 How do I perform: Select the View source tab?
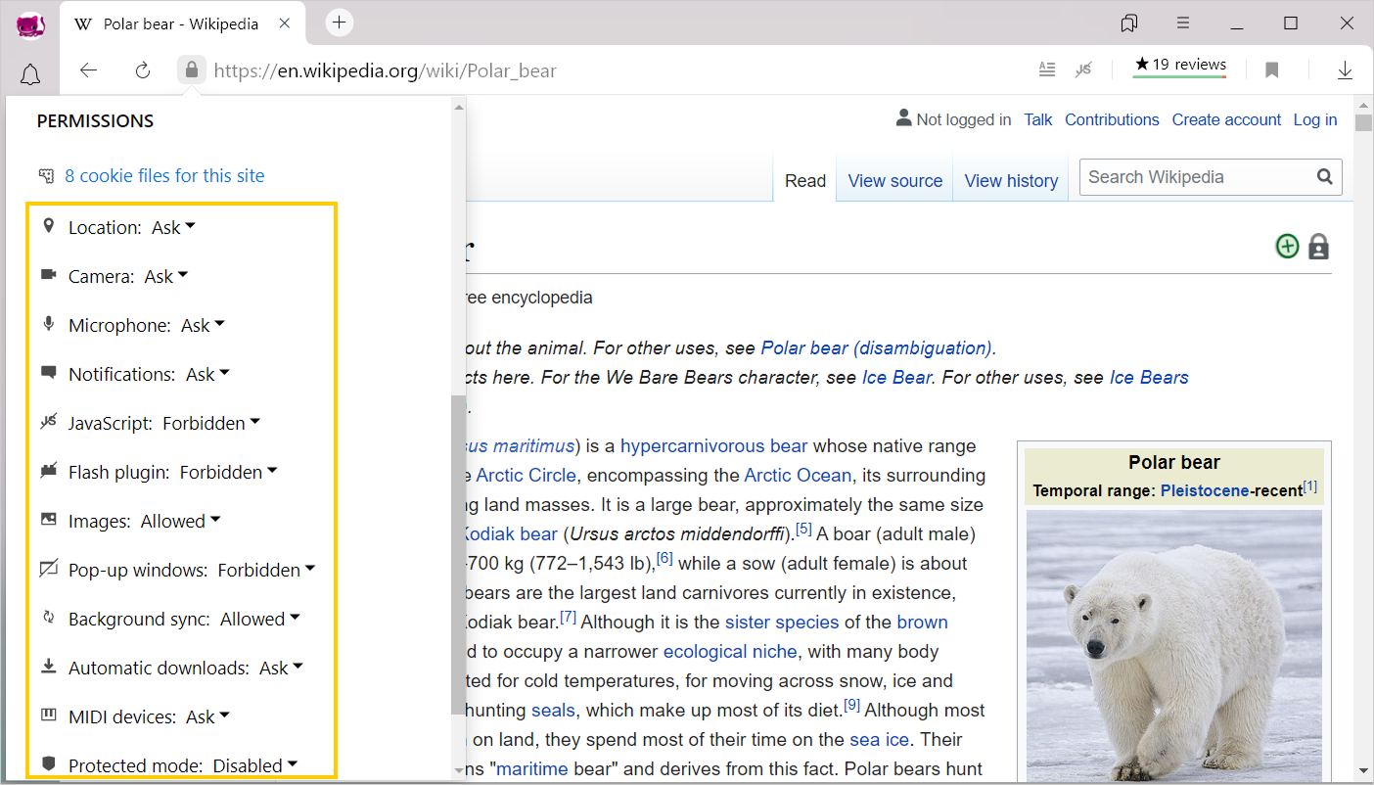pos(894,181)
